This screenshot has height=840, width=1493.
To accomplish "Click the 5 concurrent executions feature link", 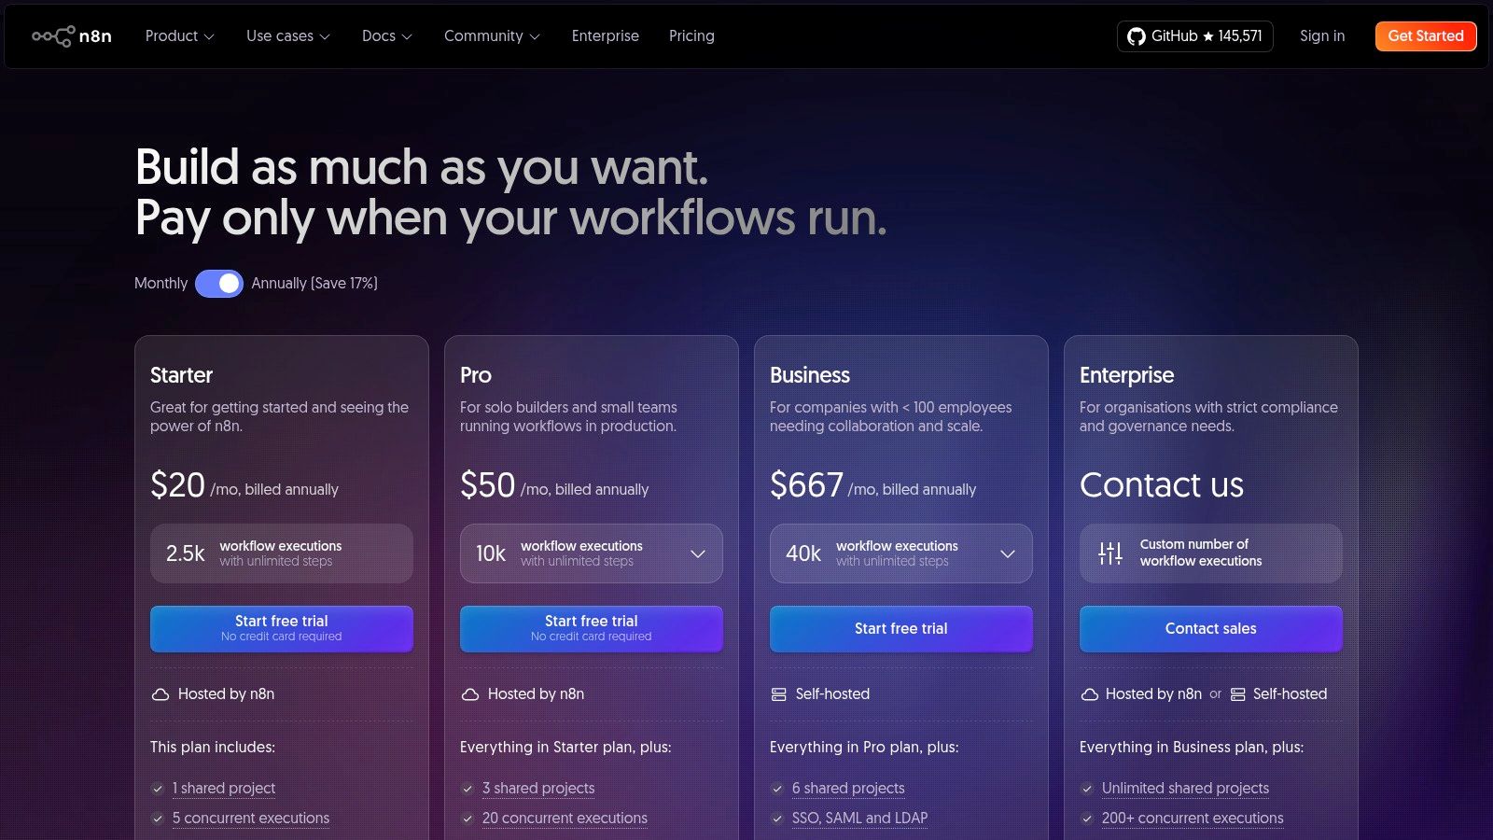I will coord(251,819).
